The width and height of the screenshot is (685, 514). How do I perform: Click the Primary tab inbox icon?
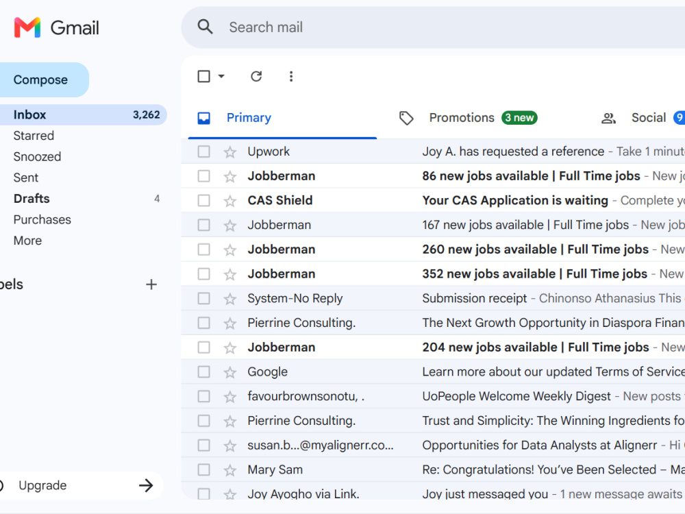point(203,118)
